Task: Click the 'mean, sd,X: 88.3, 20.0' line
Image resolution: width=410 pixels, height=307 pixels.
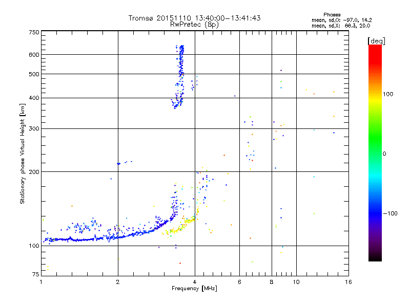Action: pyautogui.click(x=341, y=26)
